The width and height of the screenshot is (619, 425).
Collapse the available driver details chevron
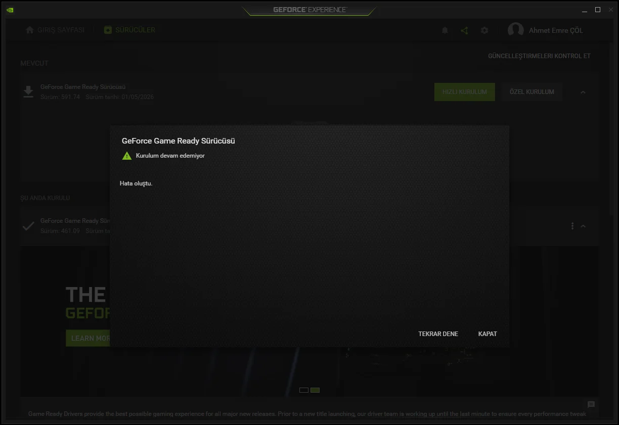(583, 92)
